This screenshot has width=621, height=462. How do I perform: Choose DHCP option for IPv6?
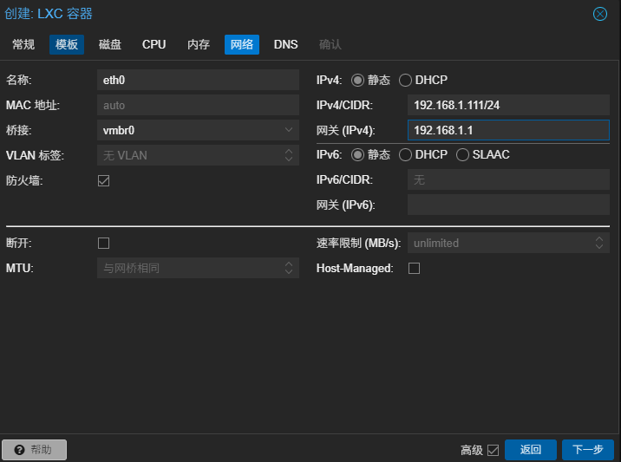[x=405, y=155]
